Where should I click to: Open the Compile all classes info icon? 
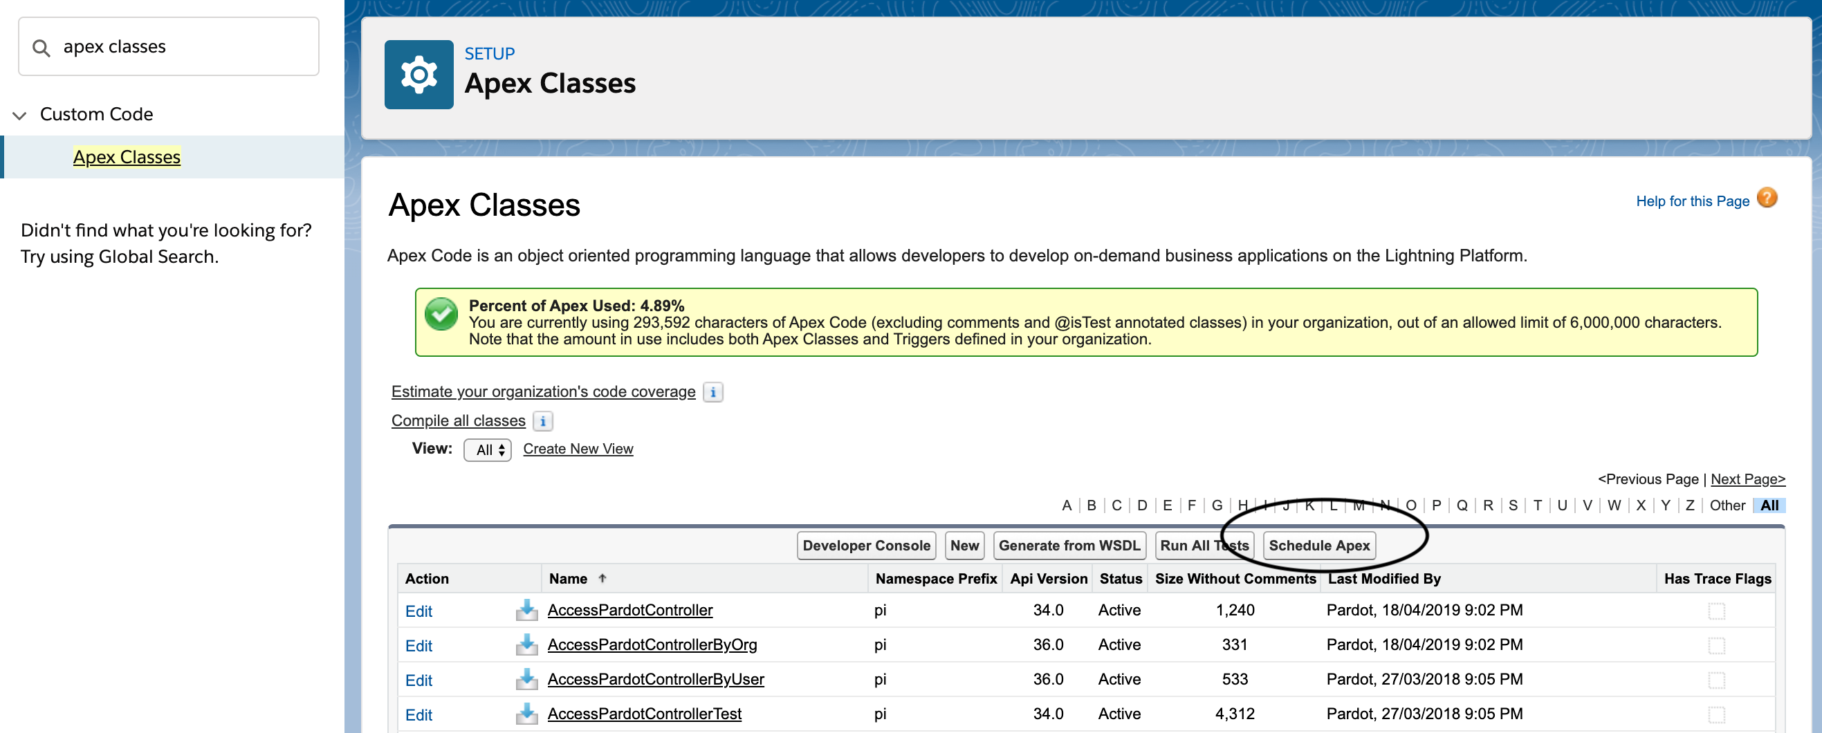point(542,421)
